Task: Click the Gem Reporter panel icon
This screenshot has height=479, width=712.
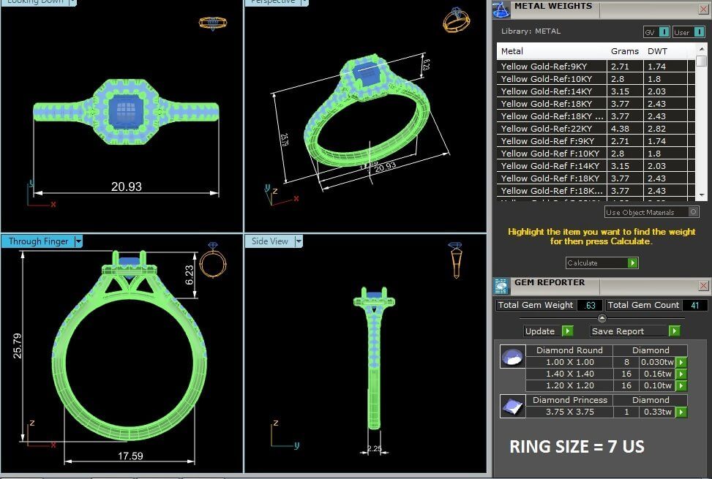Action: click(501, 286)
